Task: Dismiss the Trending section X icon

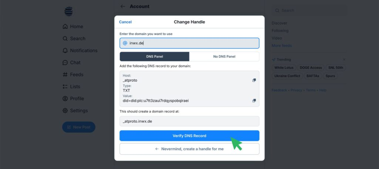Action: 344,60
